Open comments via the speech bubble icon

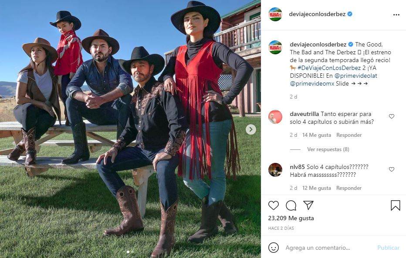(291, 205)
